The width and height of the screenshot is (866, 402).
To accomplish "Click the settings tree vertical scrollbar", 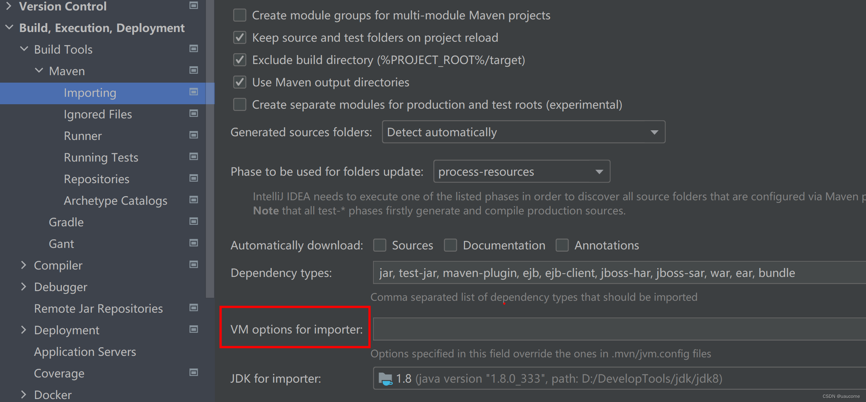I will coord(210,149).
